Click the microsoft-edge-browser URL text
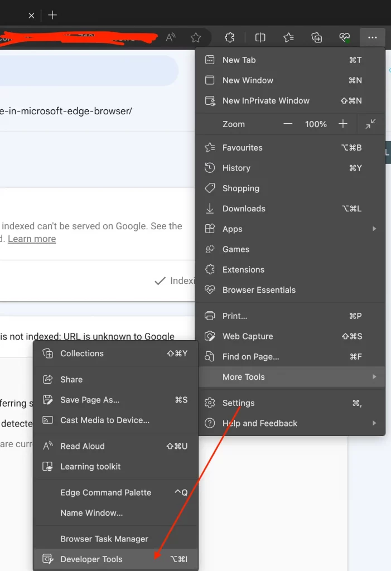Viewport: 391px width, 571px height. (66, 111)
